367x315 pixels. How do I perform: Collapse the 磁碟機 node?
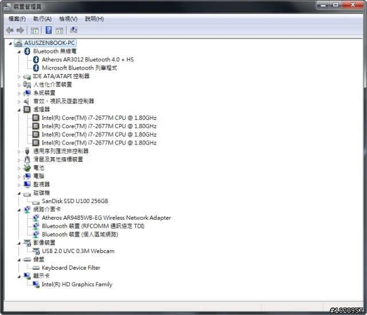pyautogui.click(x=19, y=193)
